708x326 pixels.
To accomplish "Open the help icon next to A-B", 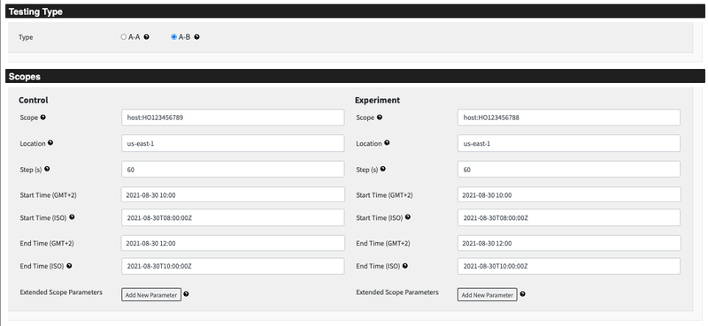I will pos(196,37).
